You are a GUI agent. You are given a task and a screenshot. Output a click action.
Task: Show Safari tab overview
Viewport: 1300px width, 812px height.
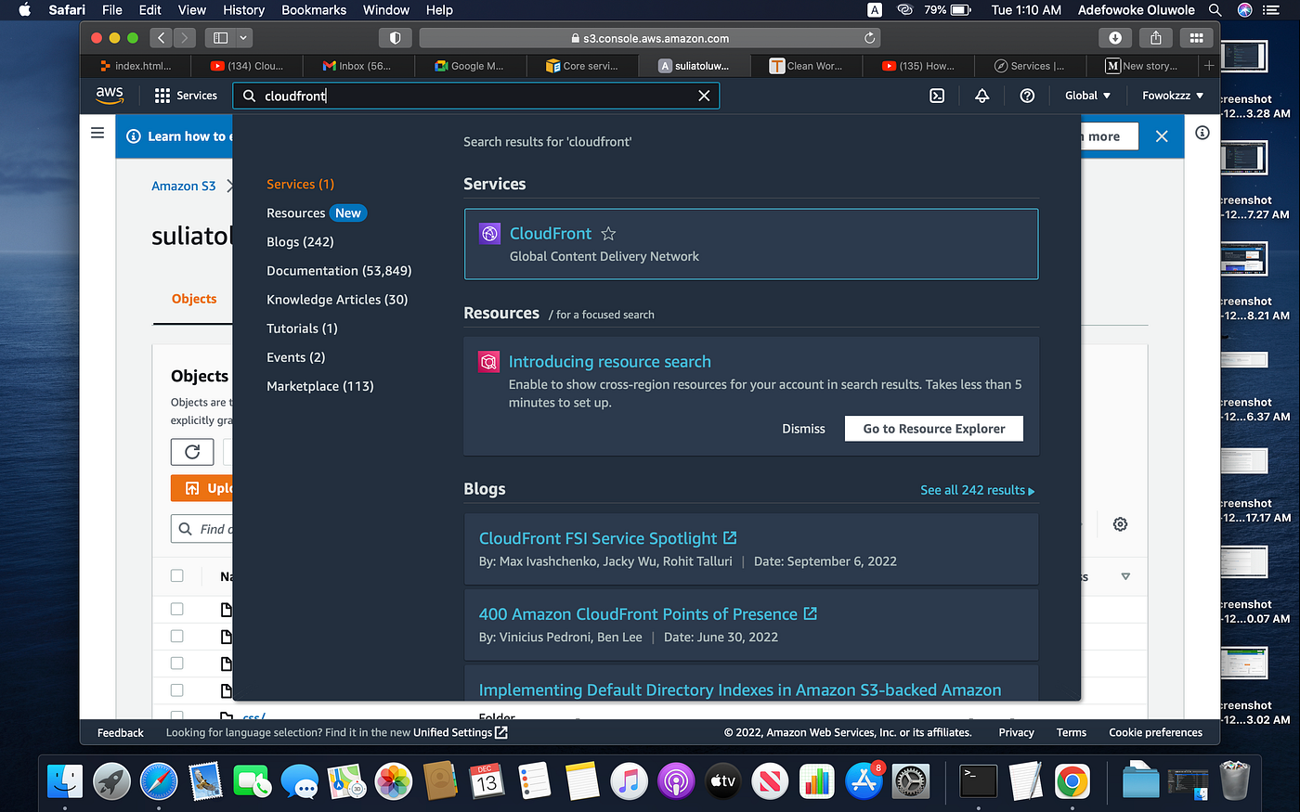pos(1196,38)
